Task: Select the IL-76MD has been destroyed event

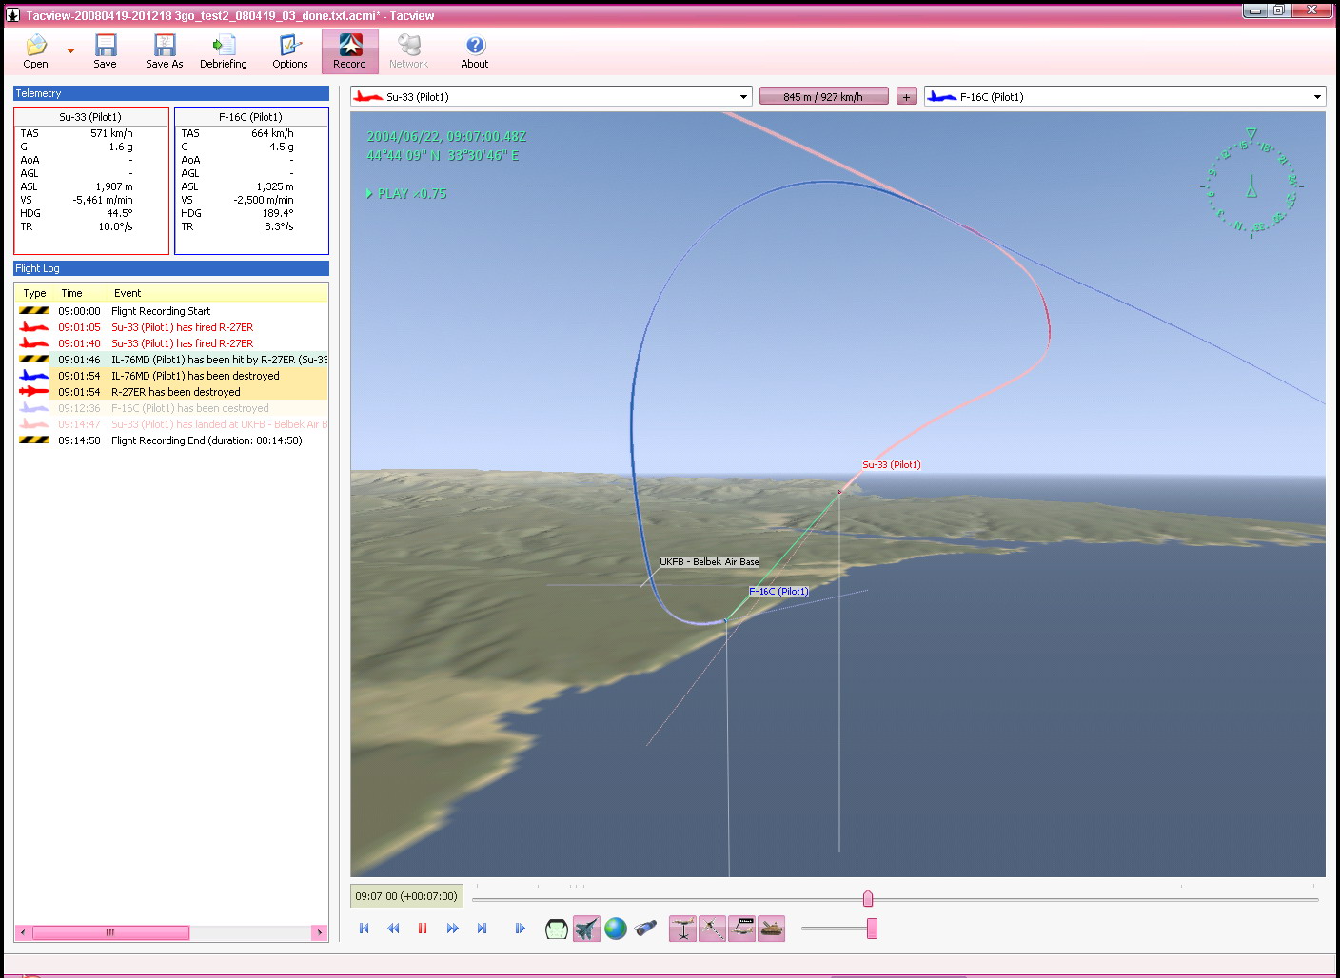Action: [x=195, y=376]
